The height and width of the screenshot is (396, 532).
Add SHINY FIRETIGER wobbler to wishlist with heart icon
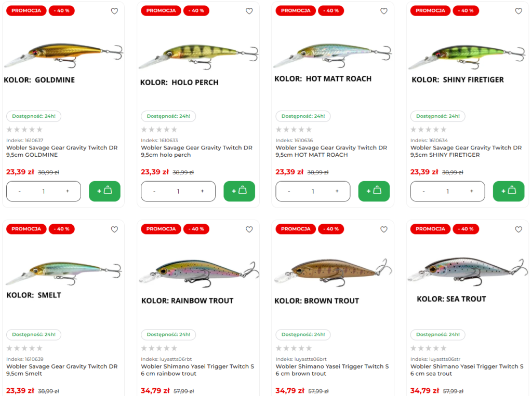518,11
